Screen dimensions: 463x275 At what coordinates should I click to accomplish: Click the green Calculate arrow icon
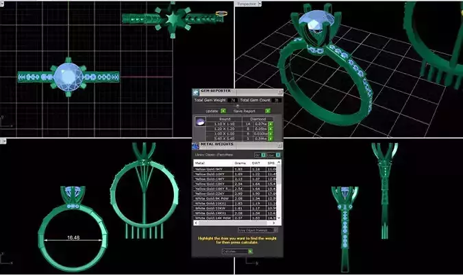click(x=251, y=251)
